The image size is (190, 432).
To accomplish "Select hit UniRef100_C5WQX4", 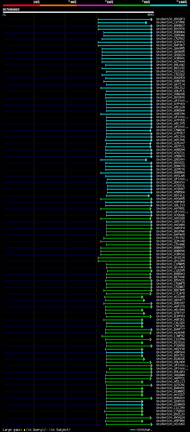I will point(170,130).
